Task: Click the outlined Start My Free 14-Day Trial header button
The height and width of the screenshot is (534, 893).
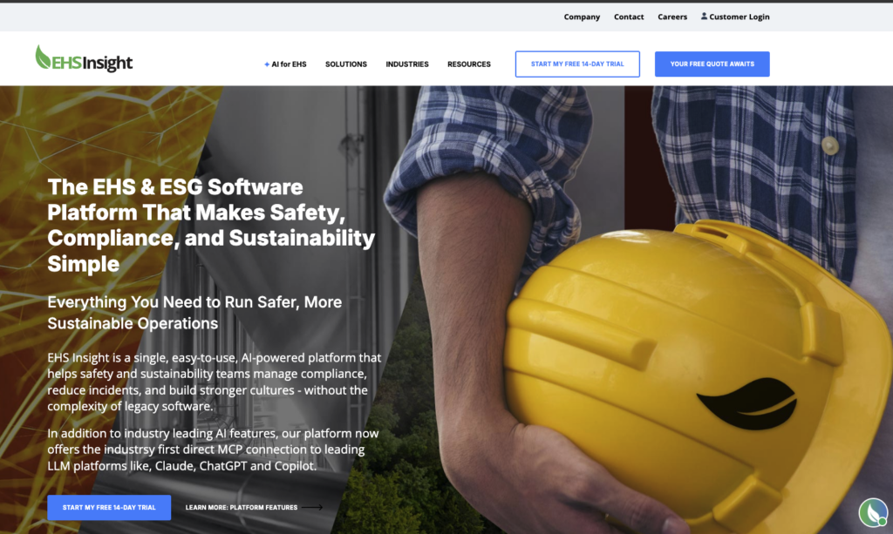Action: (x=577, y=64)
